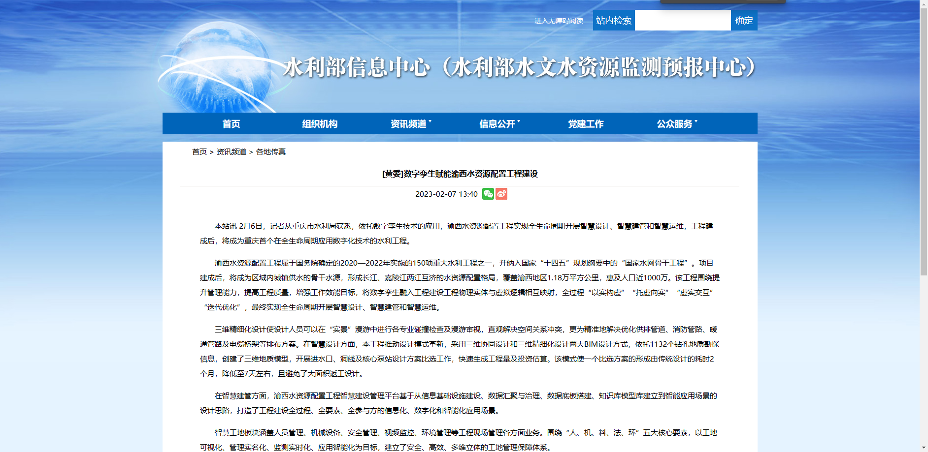The image size is (928, 452).
Task: Click the vertical page scrollbar thumb
Action: 924,143
